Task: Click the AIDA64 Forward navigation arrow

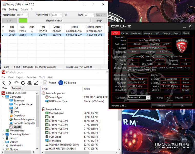Action: point(10,83)
